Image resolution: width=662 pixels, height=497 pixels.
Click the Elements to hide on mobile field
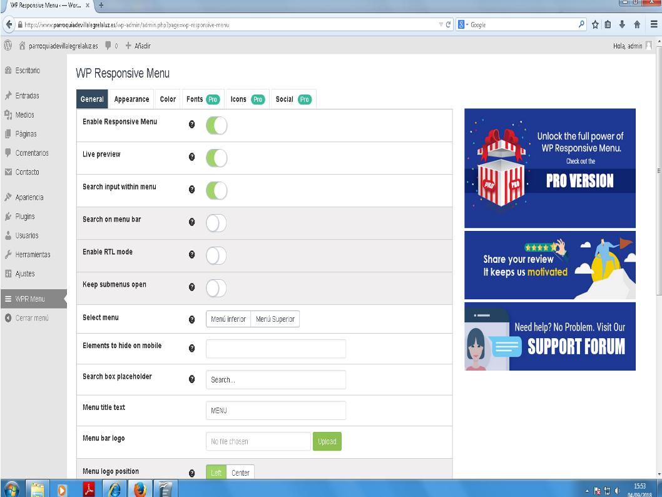click(x=276, y=349)
